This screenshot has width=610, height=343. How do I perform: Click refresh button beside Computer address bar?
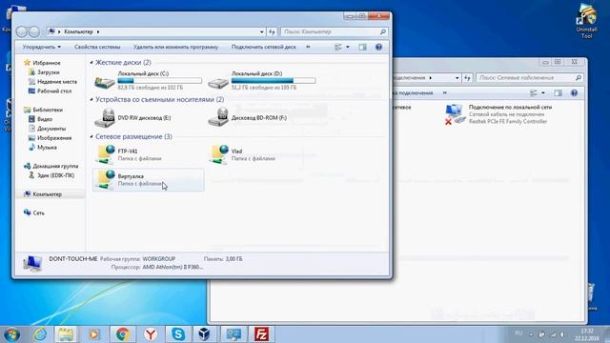272,31
